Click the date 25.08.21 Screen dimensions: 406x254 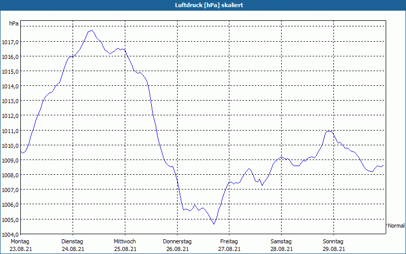(x=125, y=249)
